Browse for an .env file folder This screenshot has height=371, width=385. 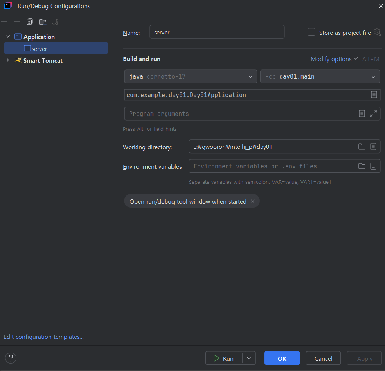(x=362, y=166)
